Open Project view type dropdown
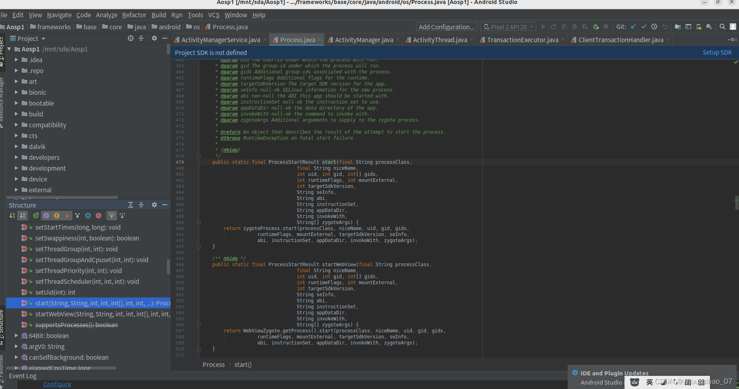 point(27,39)
